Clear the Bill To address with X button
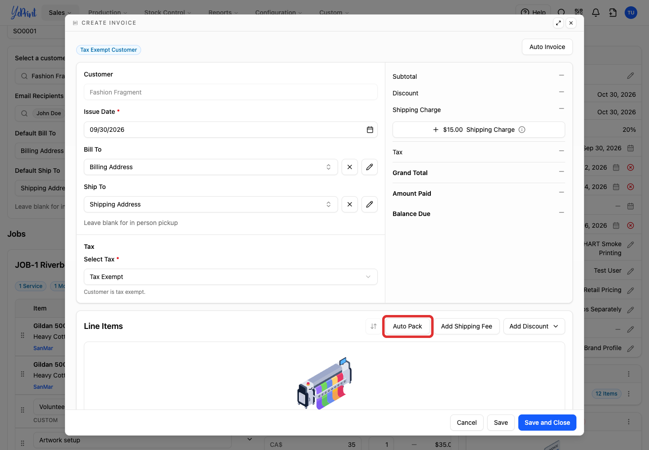 pyautogui.click(x=350, y=167)
